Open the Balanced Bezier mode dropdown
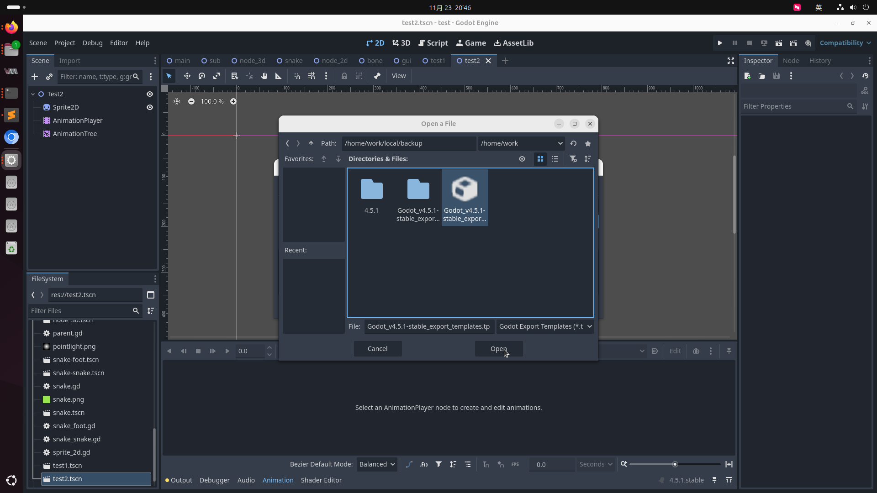Image resolution: width=877 pixels, height=493 pixels. pos(377,464)
